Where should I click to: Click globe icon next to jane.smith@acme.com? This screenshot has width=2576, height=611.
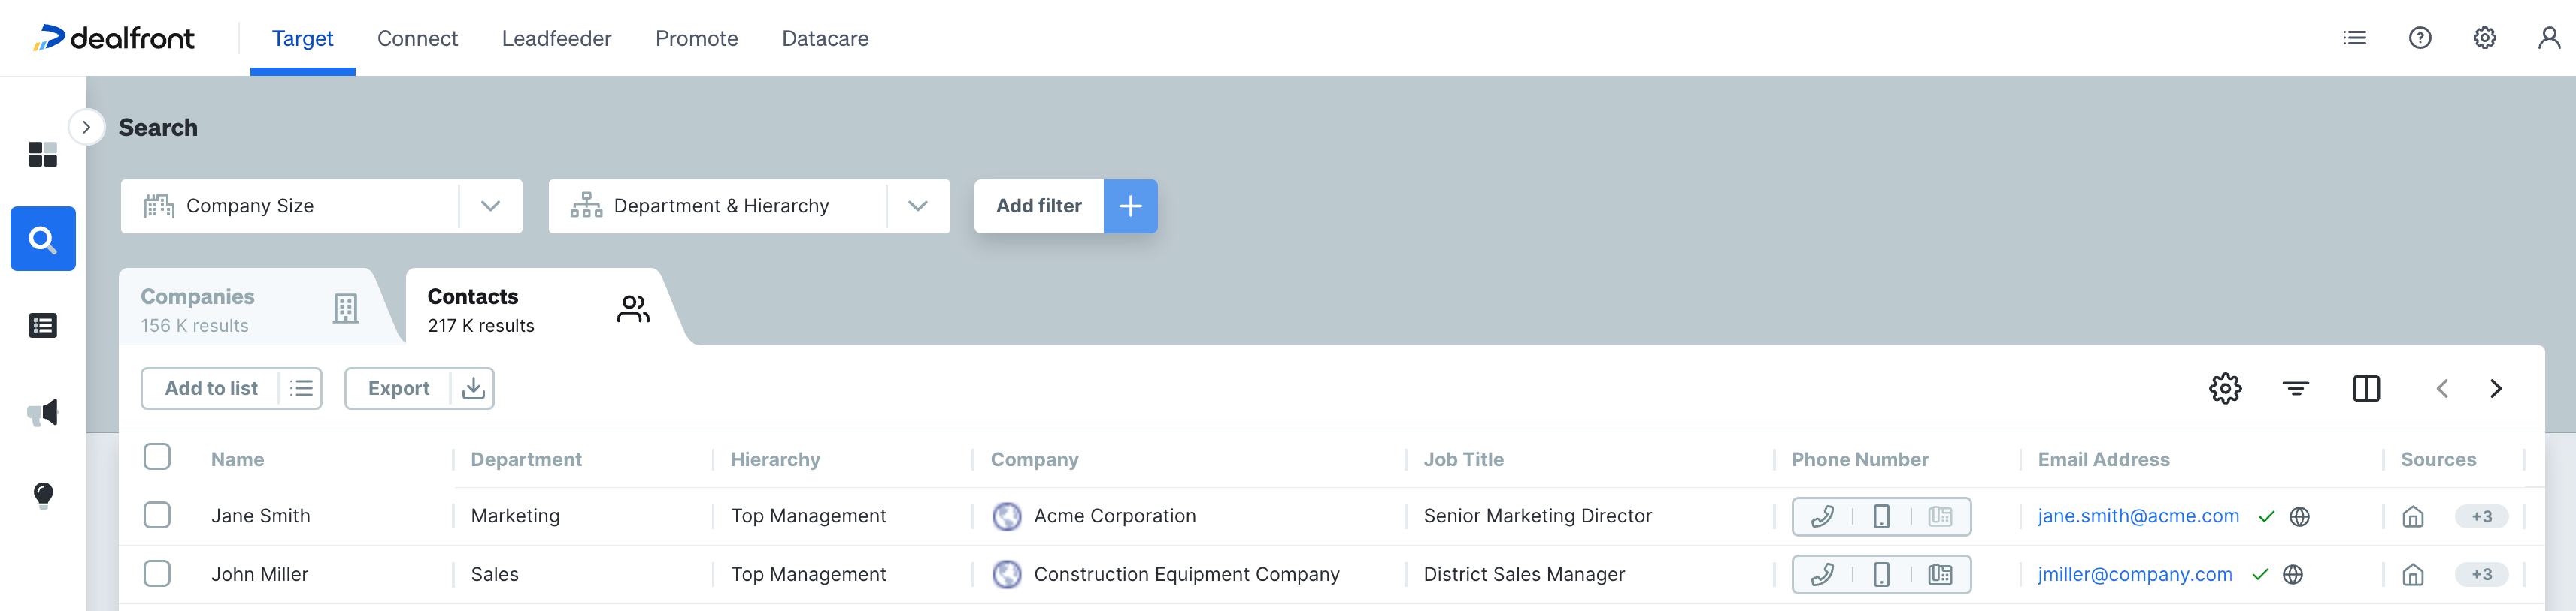pos(2300,516)
